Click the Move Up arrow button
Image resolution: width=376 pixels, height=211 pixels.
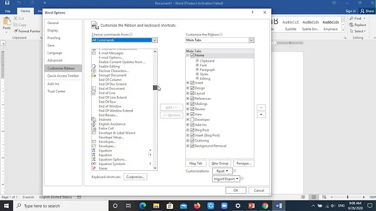point(261,108)
